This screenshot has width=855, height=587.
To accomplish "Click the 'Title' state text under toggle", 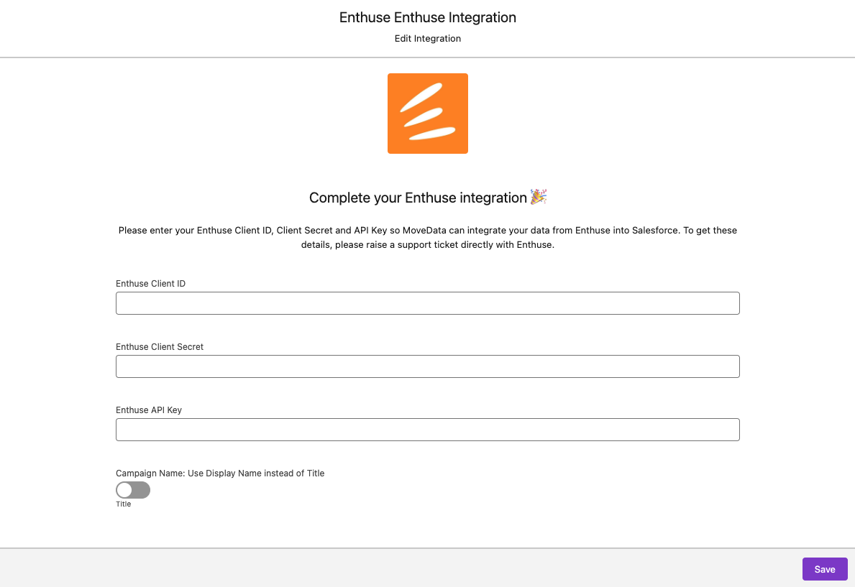I will 124,504.
